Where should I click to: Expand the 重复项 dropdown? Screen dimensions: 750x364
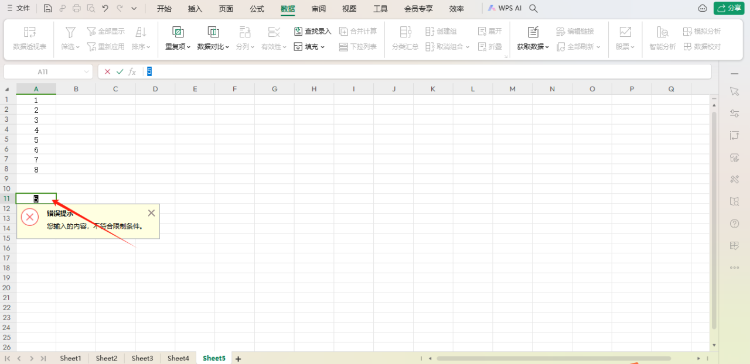pos(189,47)
